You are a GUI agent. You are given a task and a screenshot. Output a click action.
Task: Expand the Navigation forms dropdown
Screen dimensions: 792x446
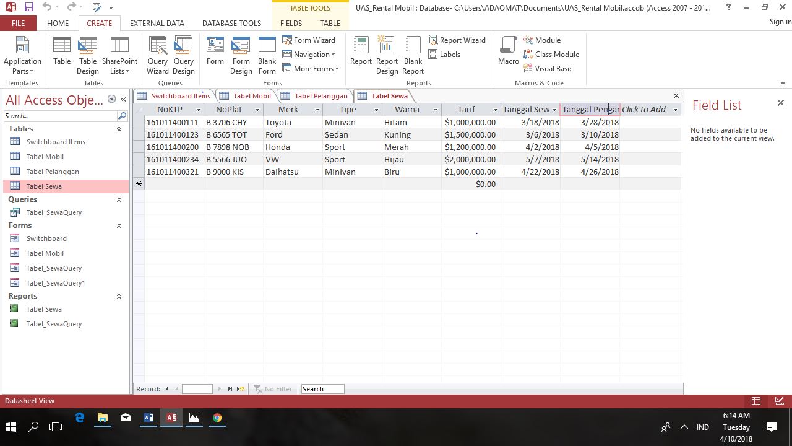(309, 54)
